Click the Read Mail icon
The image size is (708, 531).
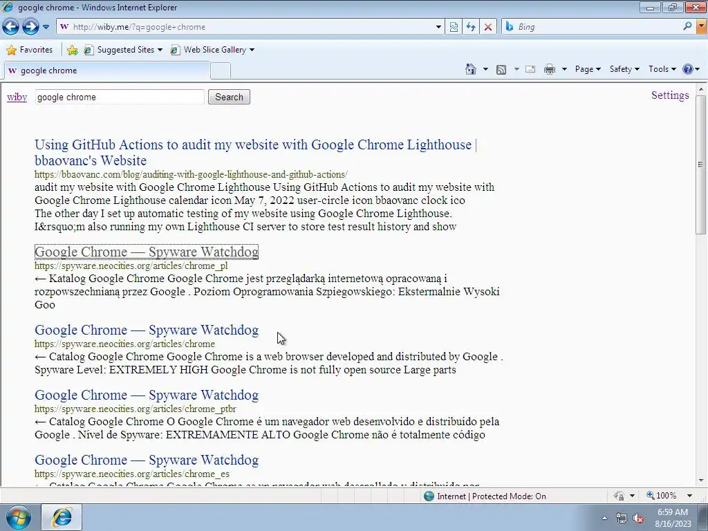tap(530, 69)
